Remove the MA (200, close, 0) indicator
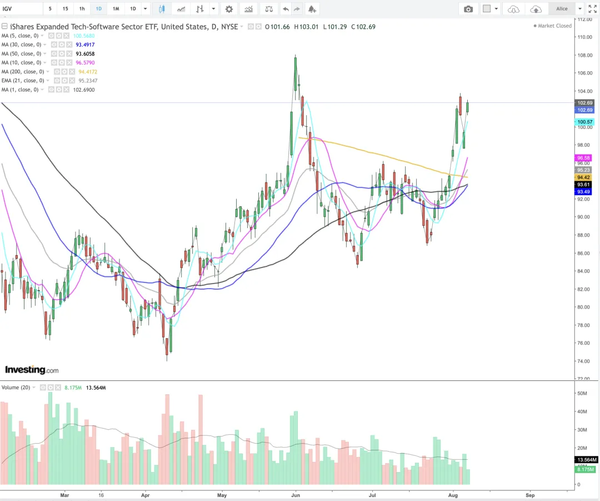The height and width of the screenshot is (501, 600). tap(72, 72)
